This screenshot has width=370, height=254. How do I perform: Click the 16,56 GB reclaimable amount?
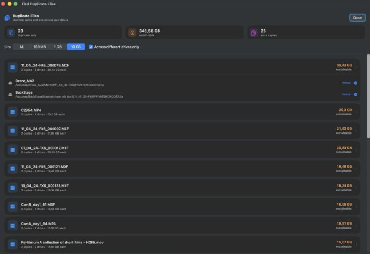click(x=344, y=204)
